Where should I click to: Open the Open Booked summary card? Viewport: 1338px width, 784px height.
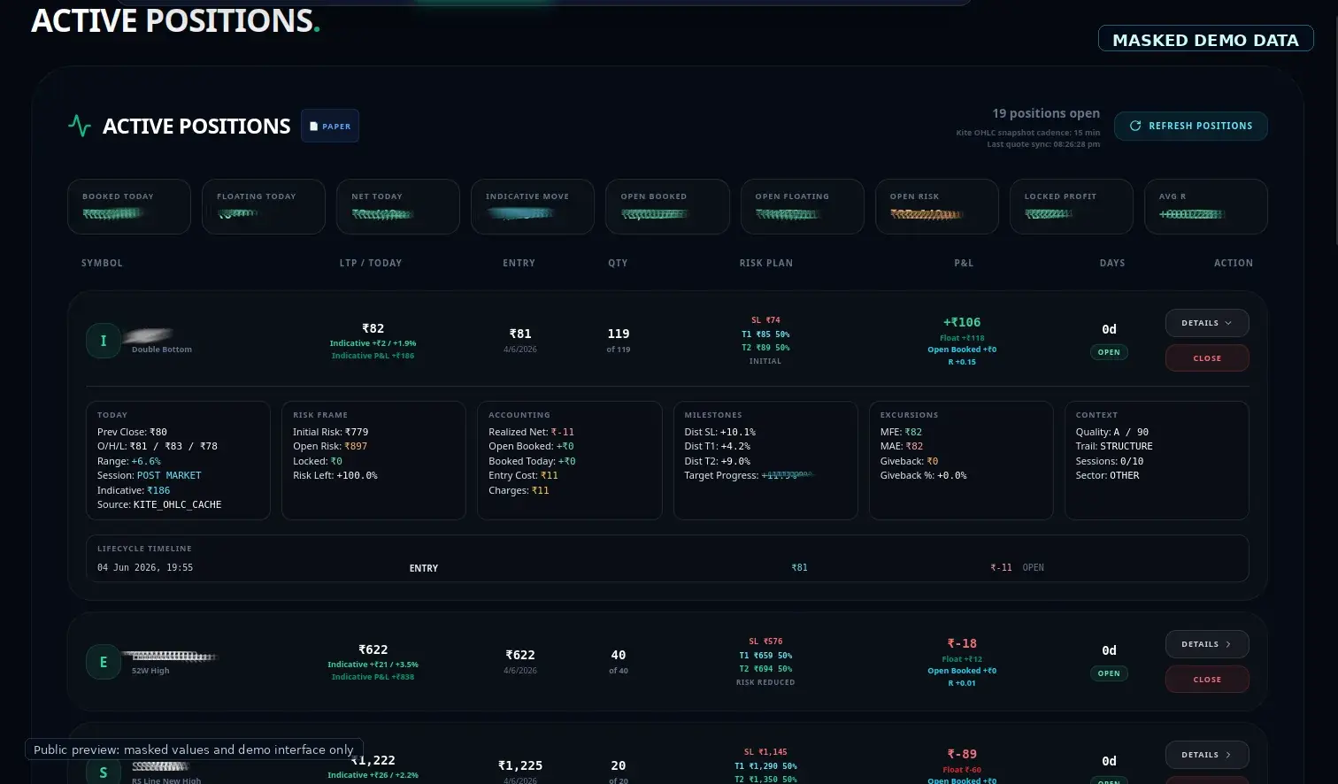point(668,207)
